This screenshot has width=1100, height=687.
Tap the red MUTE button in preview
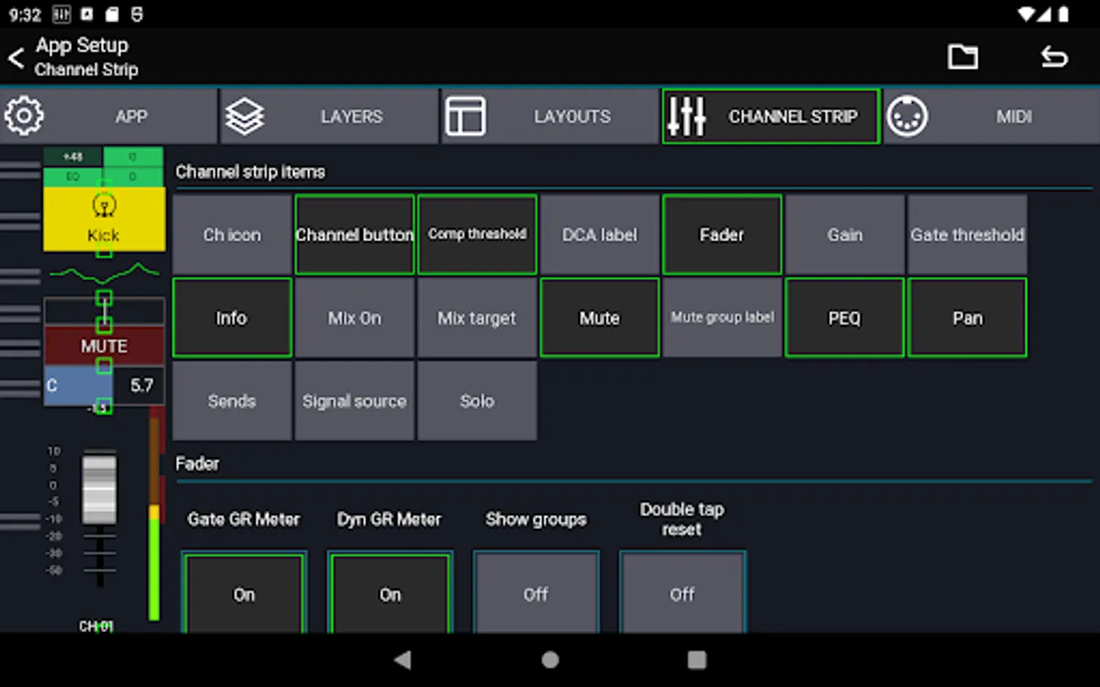104,346
